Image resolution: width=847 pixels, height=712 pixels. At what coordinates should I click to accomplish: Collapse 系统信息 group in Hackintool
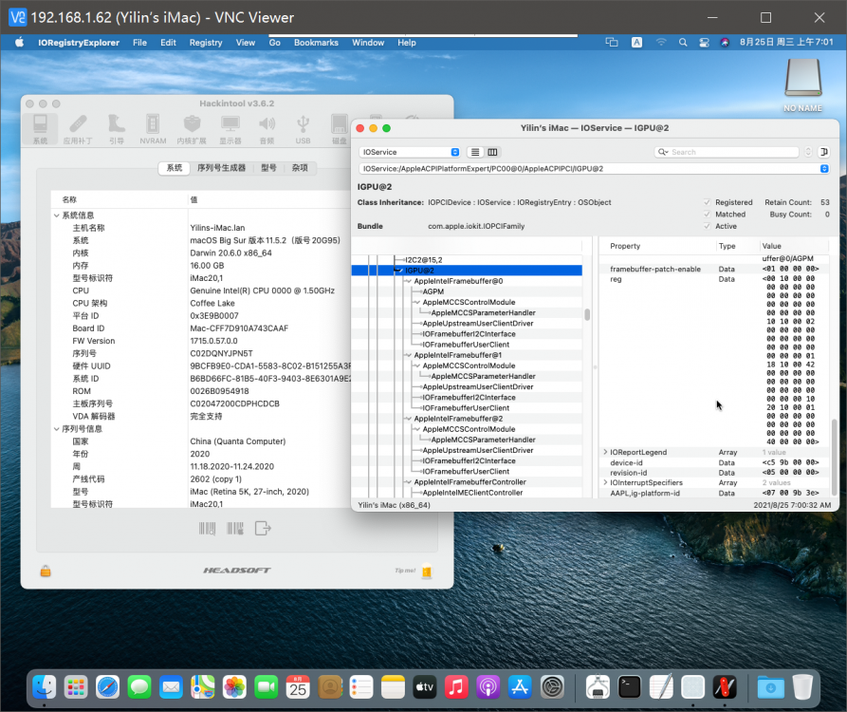pyautogui.click(x=57, y=215)
